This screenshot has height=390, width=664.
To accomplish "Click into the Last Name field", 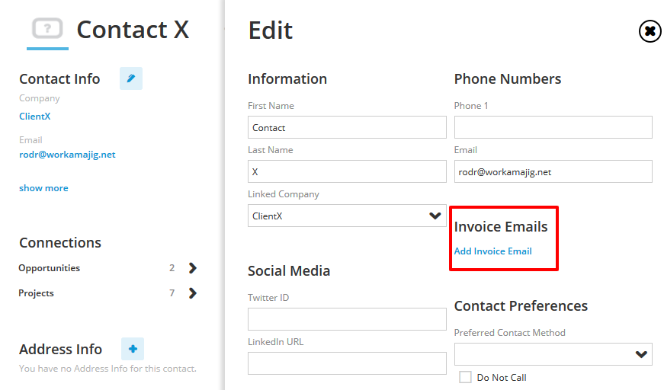I will tap(347, 171).
